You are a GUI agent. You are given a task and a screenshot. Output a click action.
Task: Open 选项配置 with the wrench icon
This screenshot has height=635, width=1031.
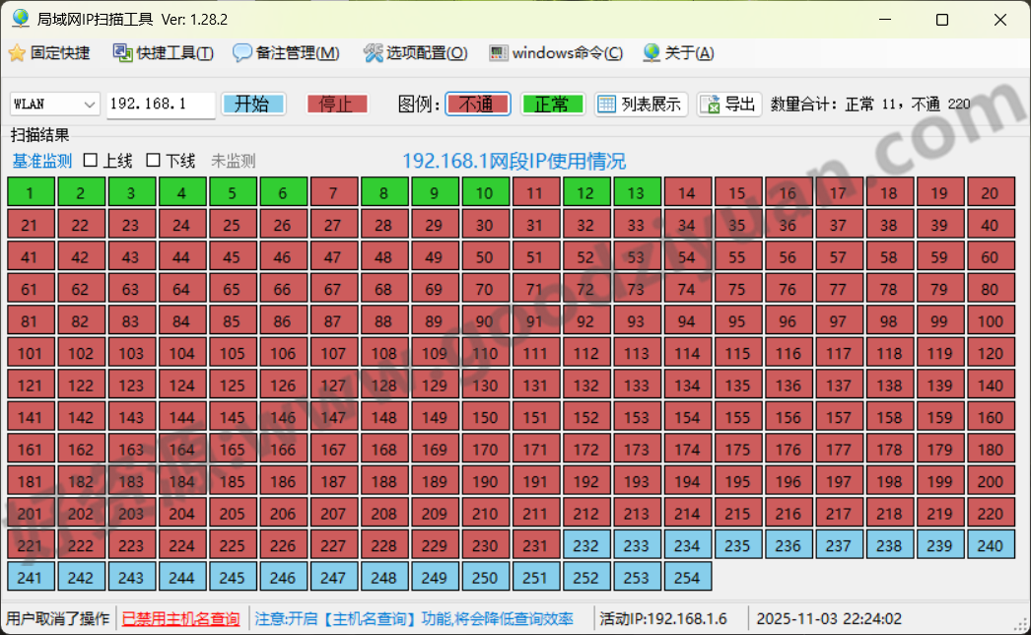tap(372, 53)
